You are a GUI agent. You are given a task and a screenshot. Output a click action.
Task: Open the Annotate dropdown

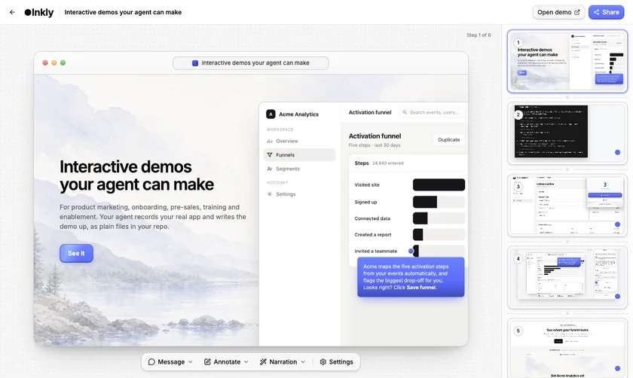pos(226,362)
